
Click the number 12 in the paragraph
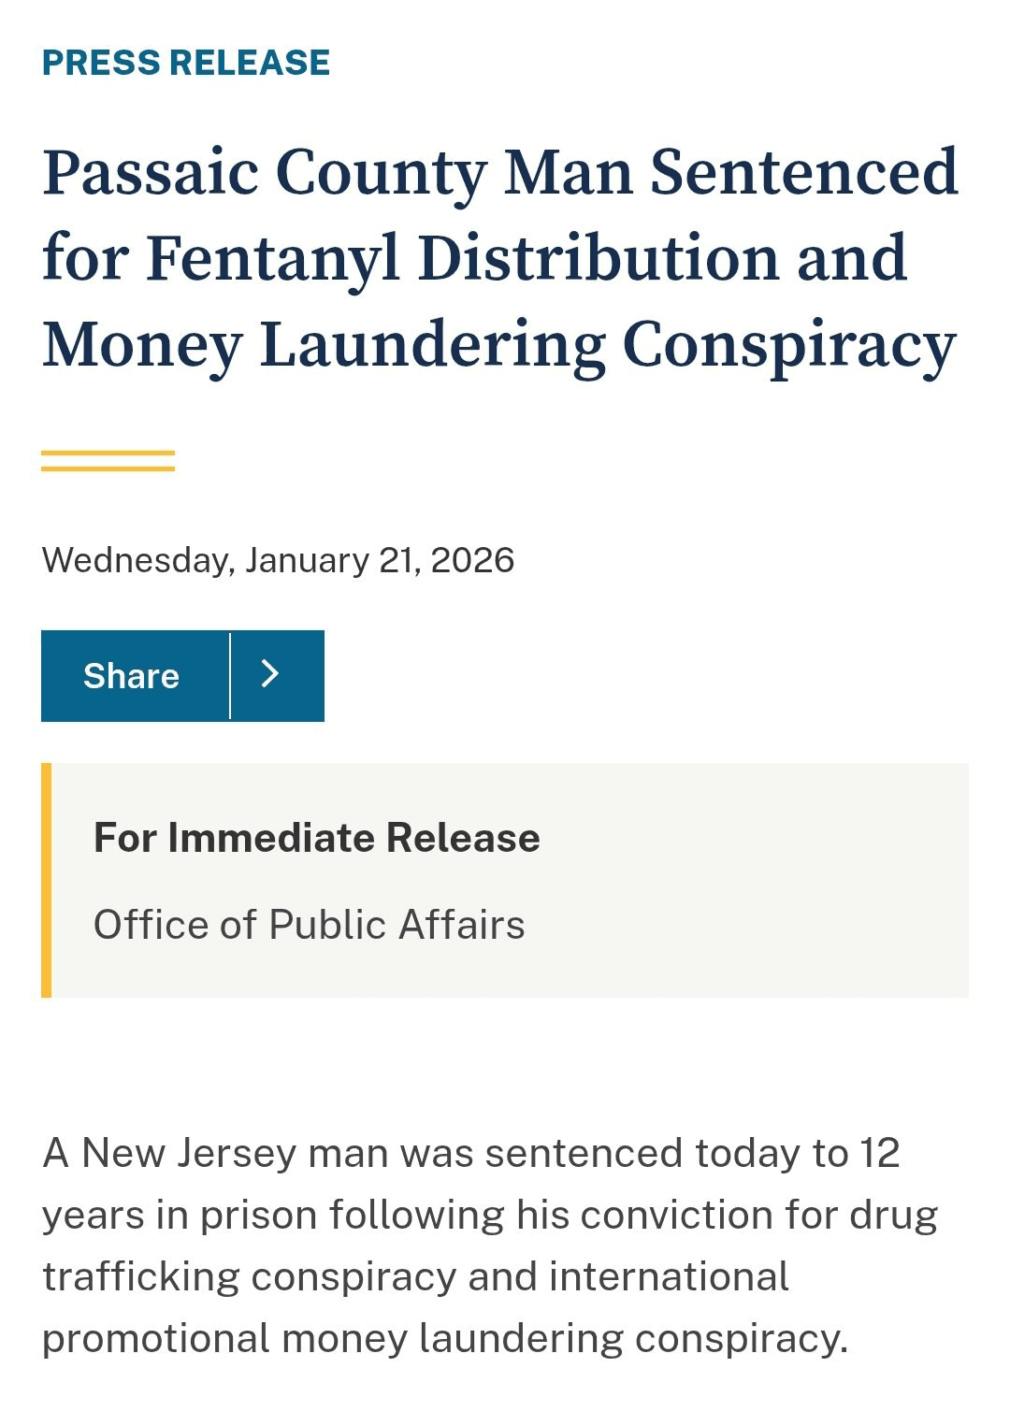tap(879, 1153)
